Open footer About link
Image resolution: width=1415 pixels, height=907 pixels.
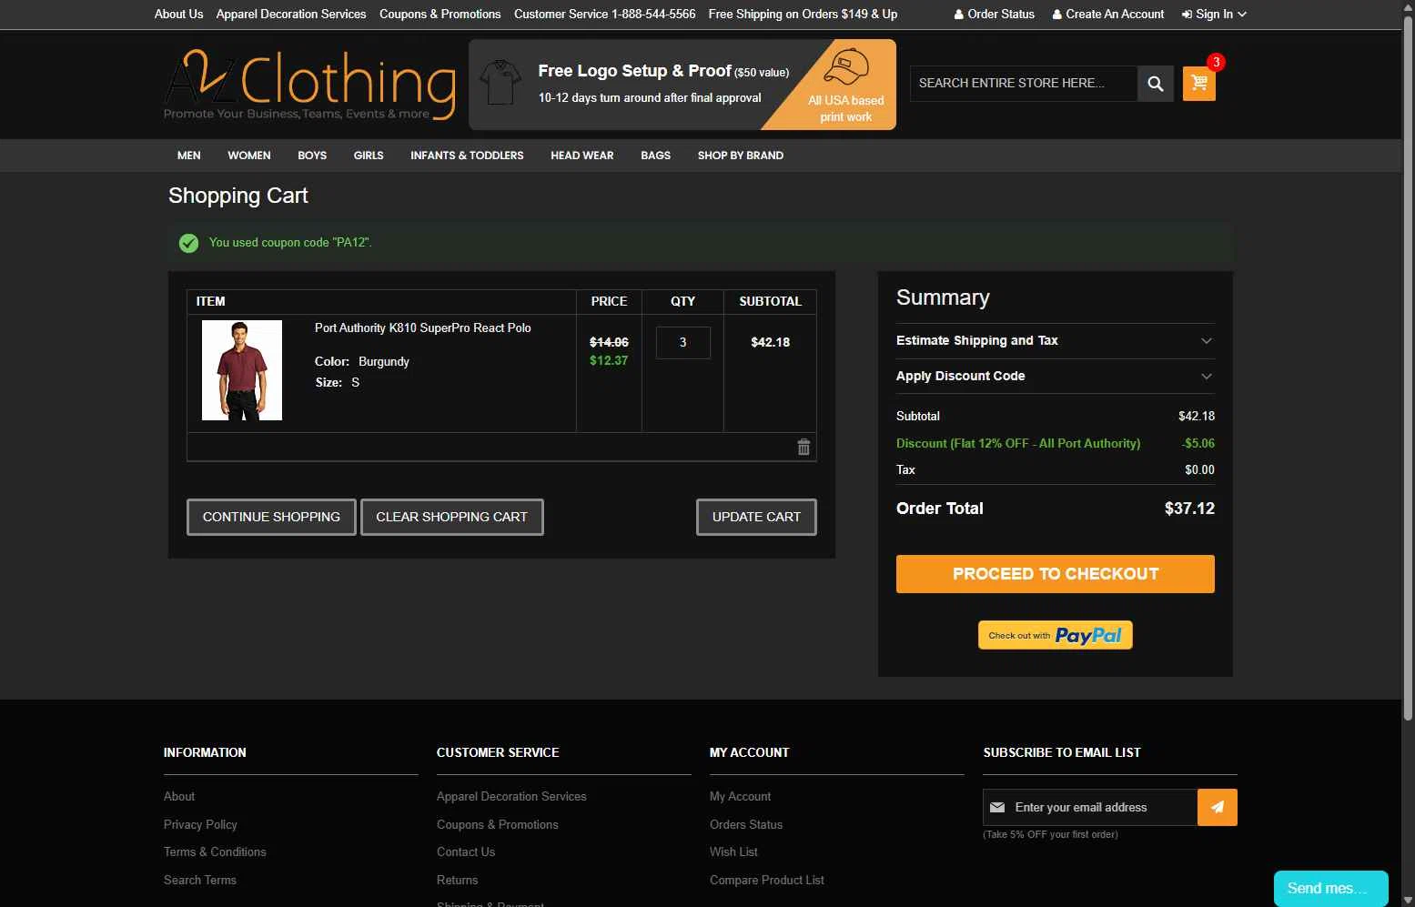[179, 796]
